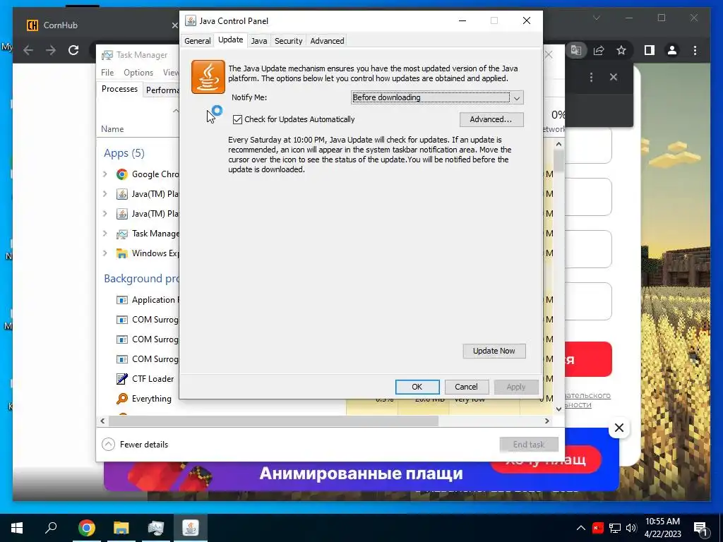Click the share page icon in Chrome
Screen dimensions: 723x542
point(599,50)
